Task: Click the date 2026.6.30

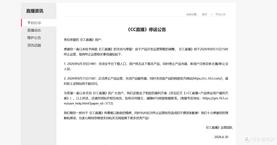Action: click(221, 137)
